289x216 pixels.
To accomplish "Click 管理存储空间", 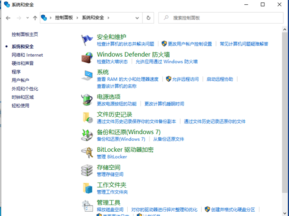I will (110, 174).
